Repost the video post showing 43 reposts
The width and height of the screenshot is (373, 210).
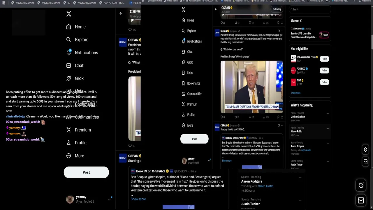237,23
